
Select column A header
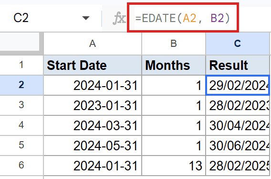click(93, 44)
